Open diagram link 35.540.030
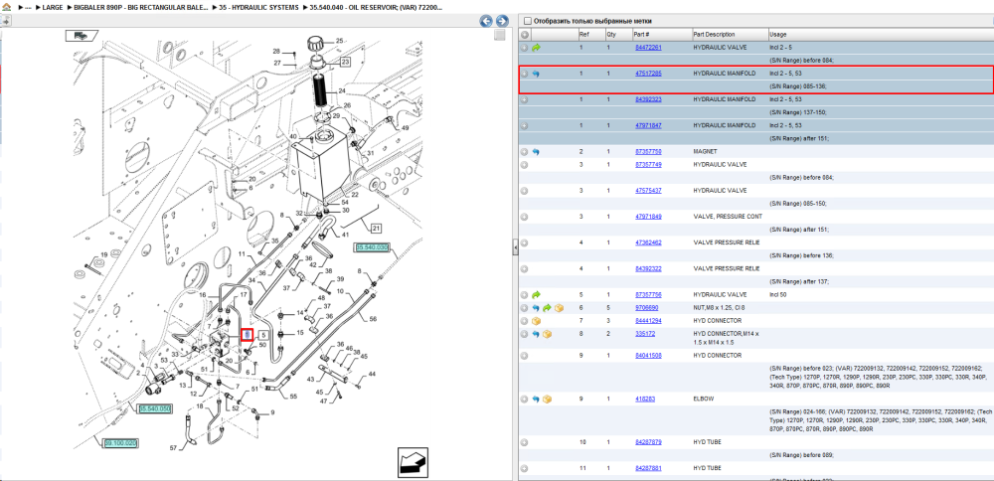 point(372,247)
